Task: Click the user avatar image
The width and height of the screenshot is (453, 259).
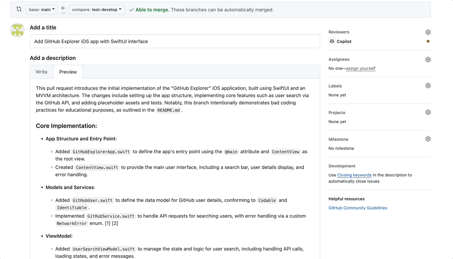Action: [17, 30]
